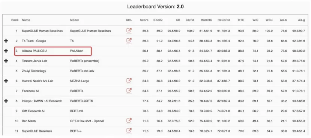Select 'RoBERTa (ensemble)' model cell
Image resolution: width=311 pixels, height=138 pixels.
(84, 61)
